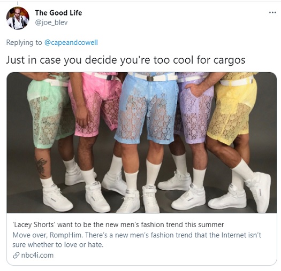Open the nbc4i.com source link
The height and width of the screenshot is (271, 281).
[37, 255]
